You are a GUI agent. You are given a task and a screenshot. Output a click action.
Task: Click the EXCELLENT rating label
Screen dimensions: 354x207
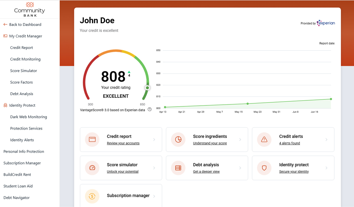[116, 96]
